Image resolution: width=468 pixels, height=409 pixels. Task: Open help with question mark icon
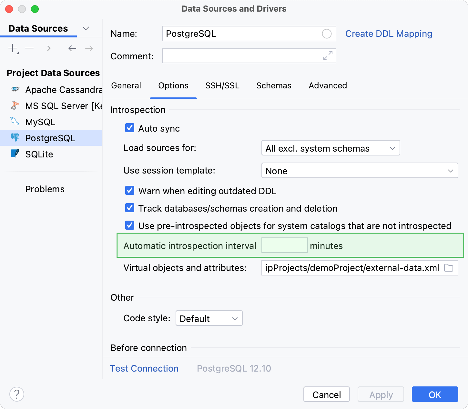[17, 394]
